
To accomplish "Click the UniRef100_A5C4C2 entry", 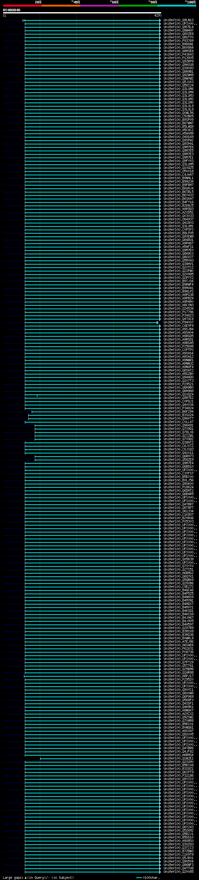I will [178, 130].
